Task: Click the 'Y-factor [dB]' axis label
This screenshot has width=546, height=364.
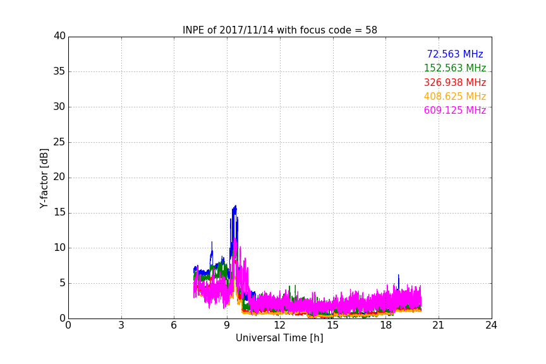Action: point(44,178)
